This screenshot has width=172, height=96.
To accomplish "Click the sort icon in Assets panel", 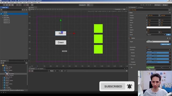I will point(3,63).
